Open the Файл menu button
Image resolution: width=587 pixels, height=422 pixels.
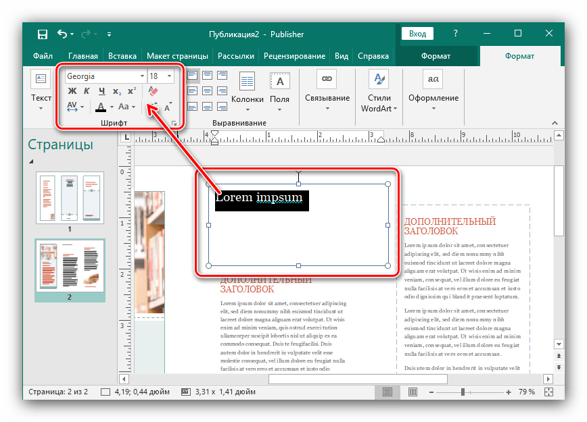coord(43,56)
